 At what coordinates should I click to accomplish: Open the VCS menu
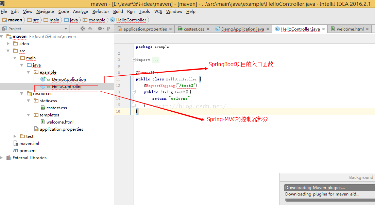[158, 12]
